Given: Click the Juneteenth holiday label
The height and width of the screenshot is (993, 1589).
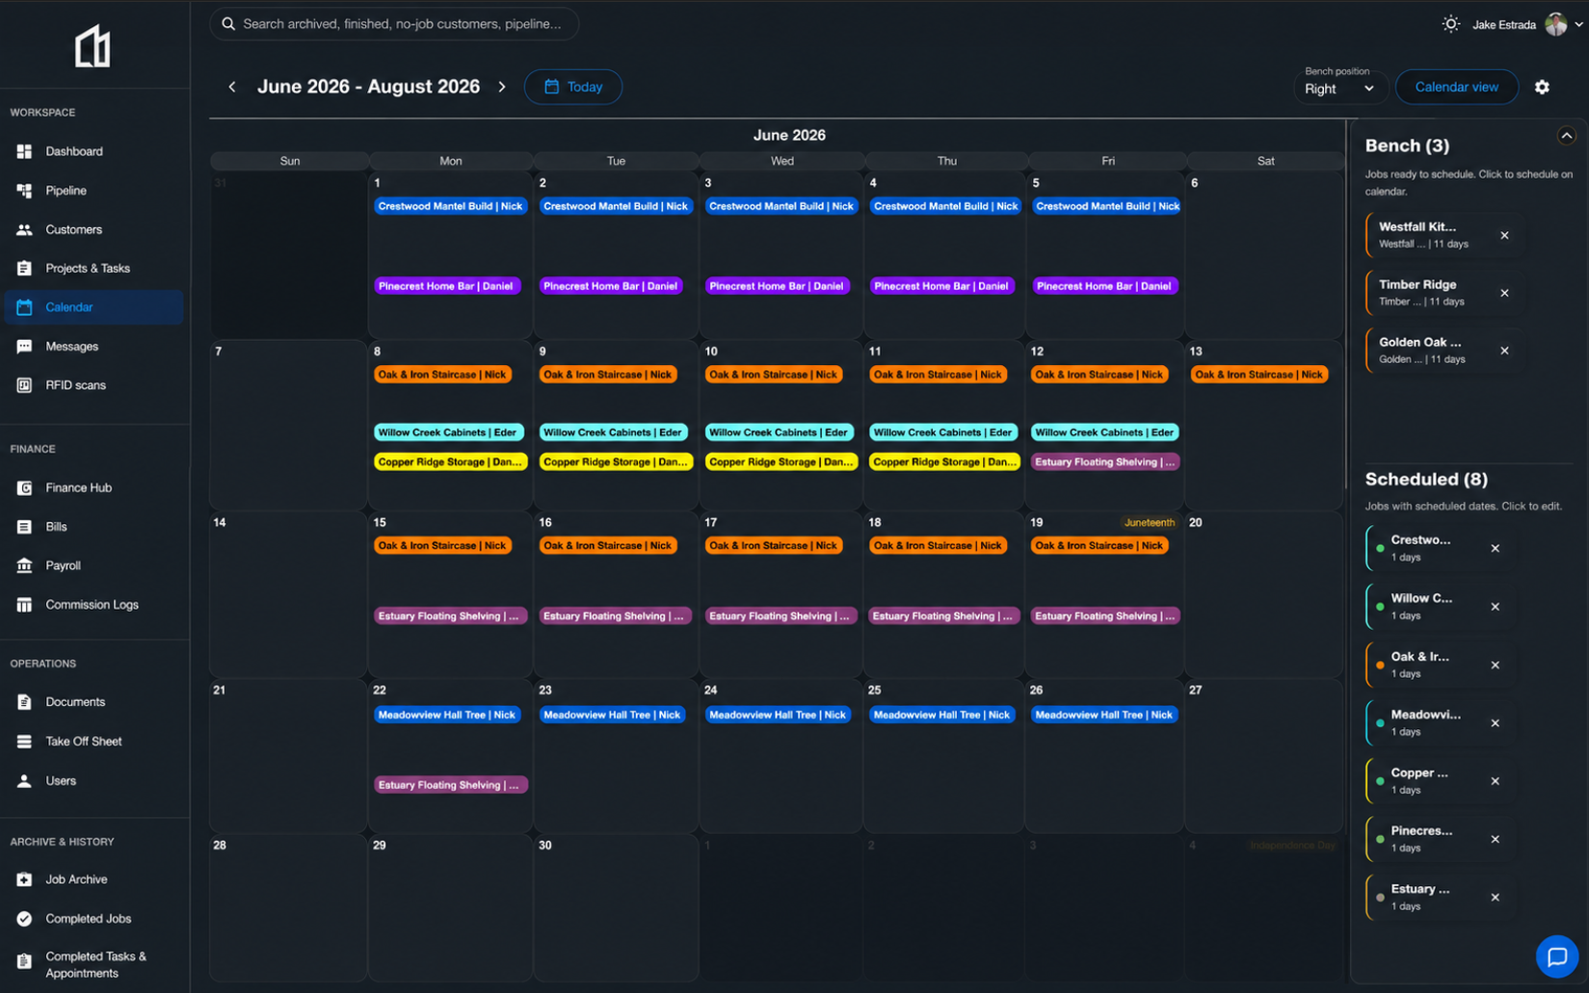Looking at the screenshot, I should tap(1150, 523).
